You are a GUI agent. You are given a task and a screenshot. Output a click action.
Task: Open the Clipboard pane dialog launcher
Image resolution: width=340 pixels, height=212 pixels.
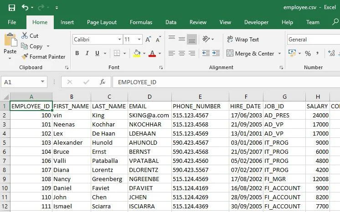[x=67, y=68]
